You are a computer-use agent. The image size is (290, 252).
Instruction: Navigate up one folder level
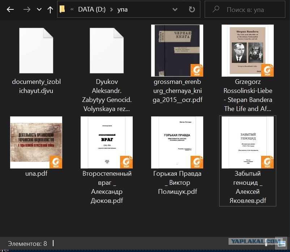click(50, 10)
